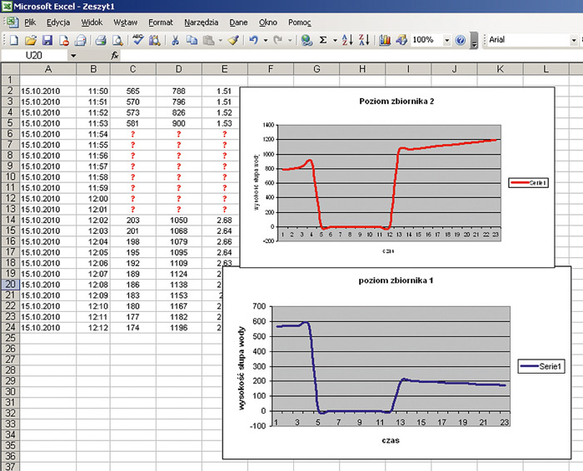Expand the Name Box dropdown arrow
Image resolution: width=583 pixels, height=471 pixels.
tap(73, 55)
